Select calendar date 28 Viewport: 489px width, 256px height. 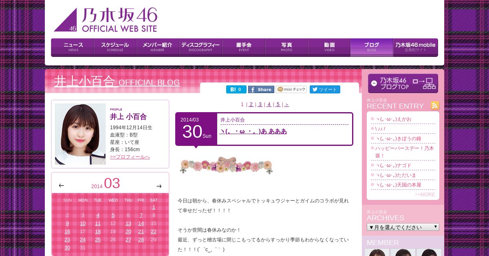[141, 240]
